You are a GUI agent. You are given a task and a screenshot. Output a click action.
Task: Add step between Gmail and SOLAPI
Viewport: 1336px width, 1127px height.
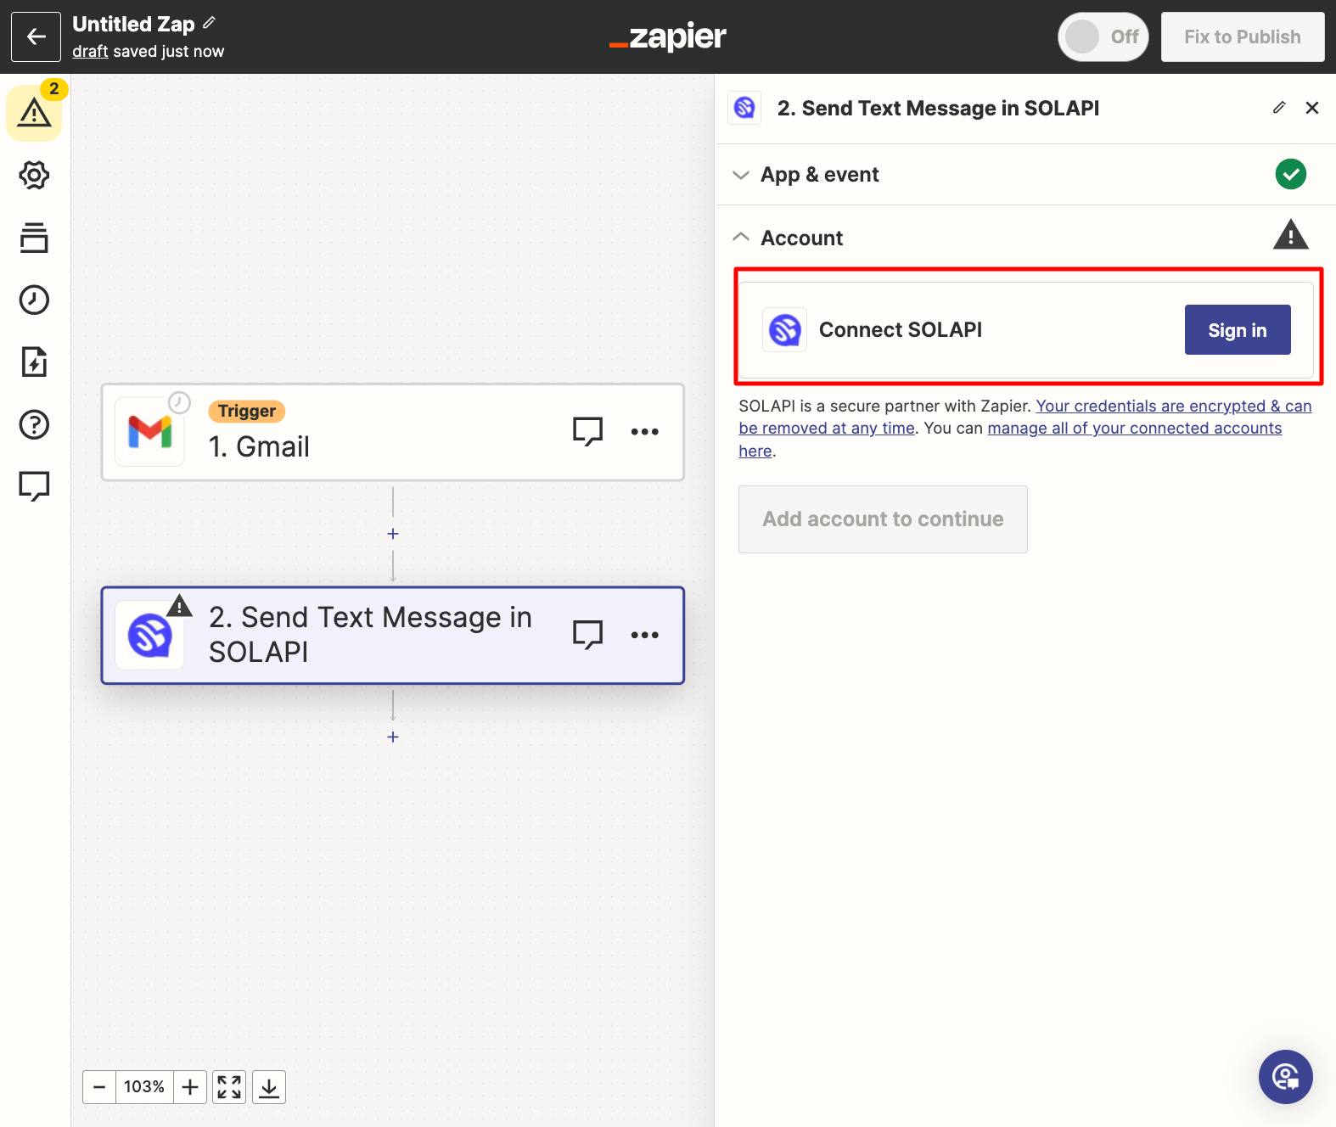tap(393, 534)
